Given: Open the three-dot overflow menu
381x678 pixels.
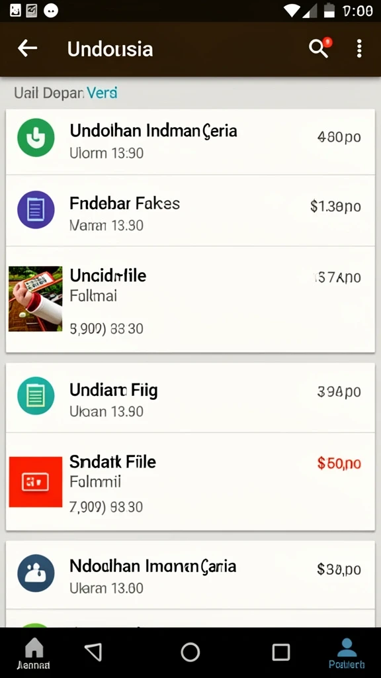Looking at the screenshot, I should (x=359, y=48).
